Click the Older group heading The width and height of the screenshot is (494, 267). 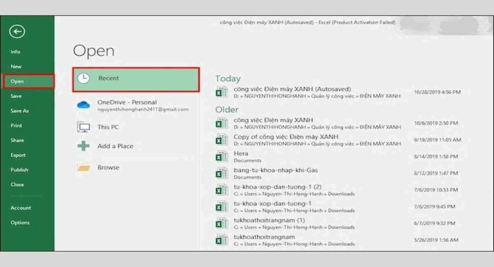pyautogui.click(x=227, y=110)
